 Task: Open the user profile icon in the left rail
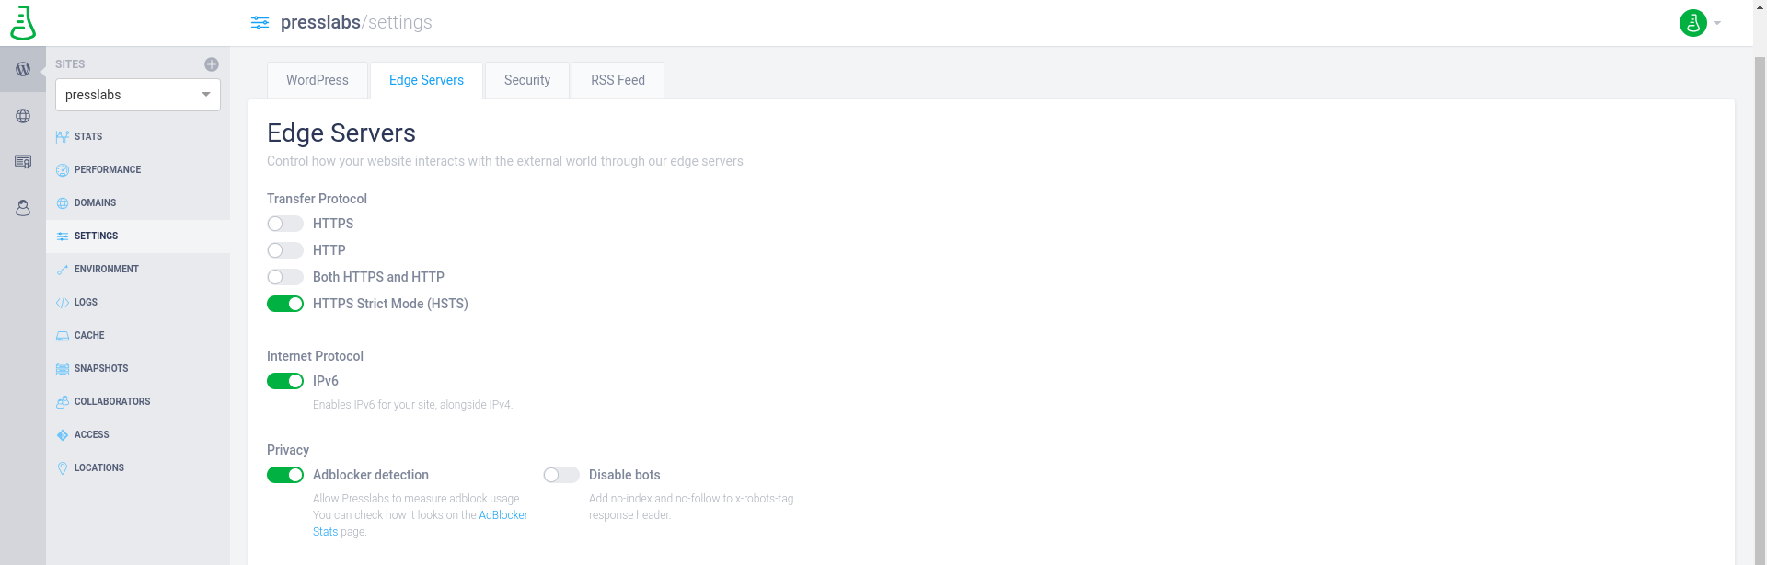[x=23, y=208]
